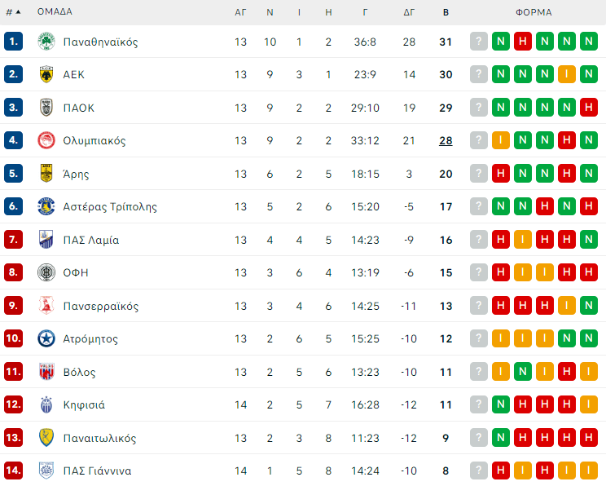
Task: Click the gray question mark form badge for Παναθηναϊκός
Action: coord(479,42)
